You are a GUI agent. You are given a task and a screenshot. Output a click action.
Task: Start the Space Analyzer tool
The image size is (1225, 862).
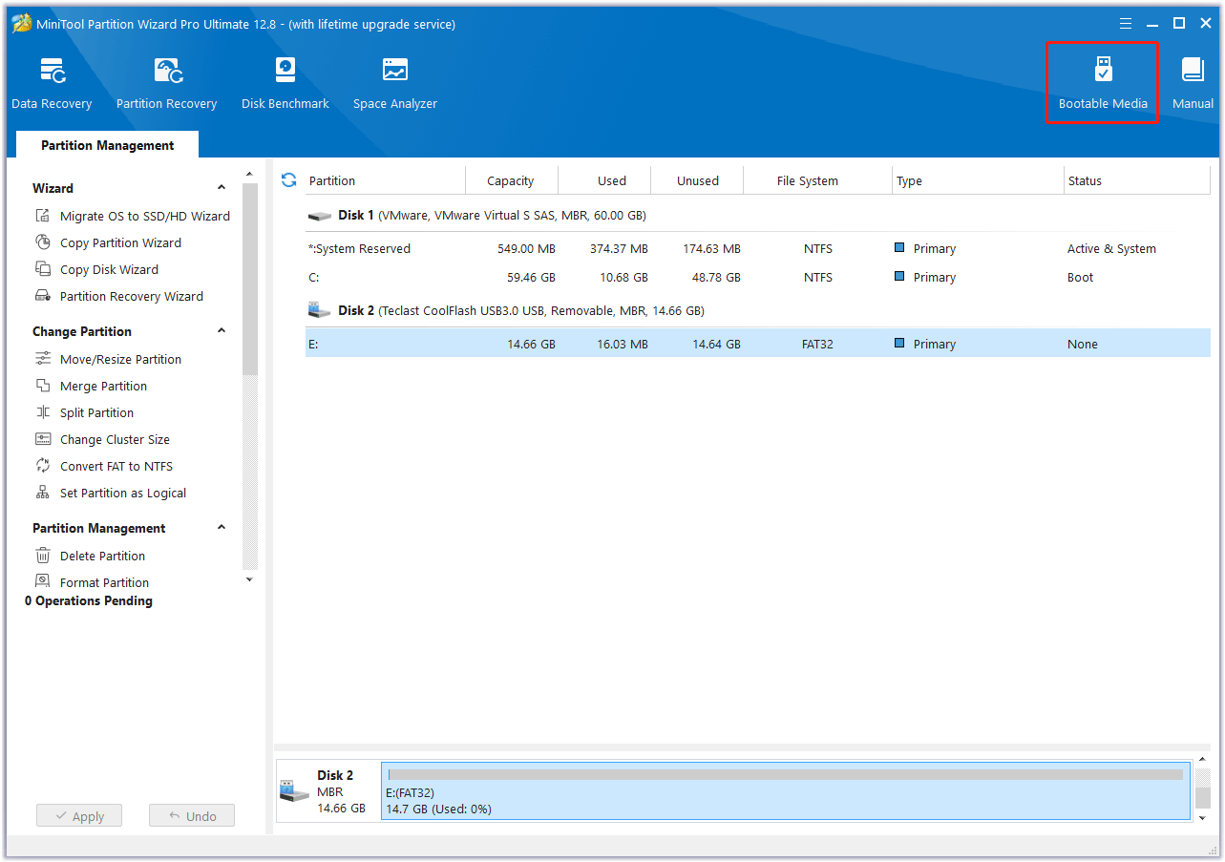pos(394,83)
